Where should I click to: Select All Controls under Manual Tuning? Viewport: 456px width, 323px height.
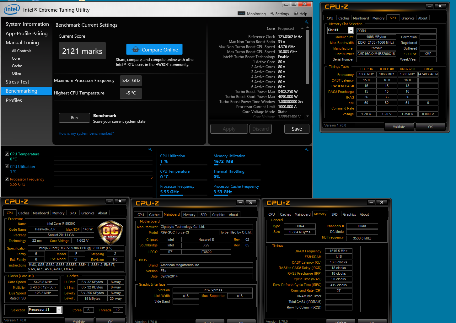22,51
